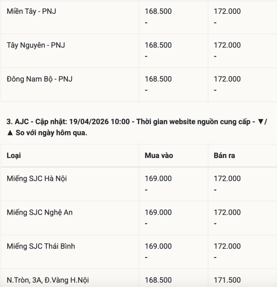Select the Miếng SJC Nghệ An row label
The width and height of the screenshot is (277, 287).
(x=39, y=212)
